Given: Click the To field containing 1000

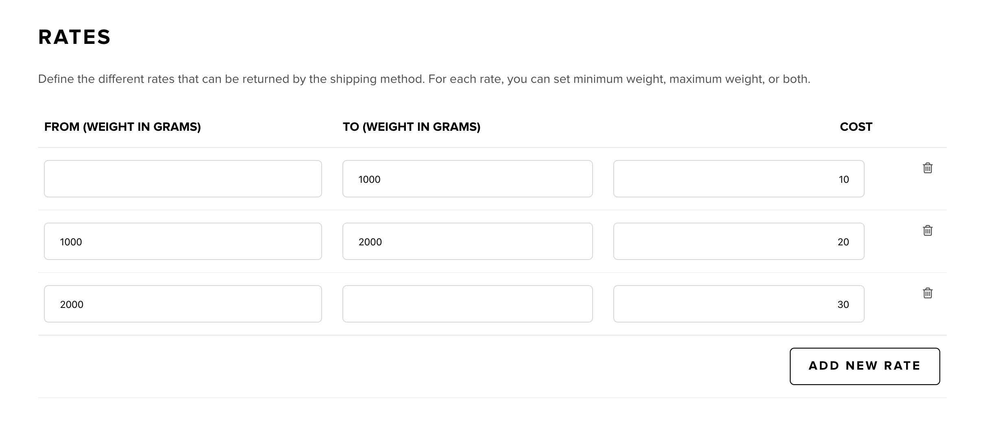Looking at the screenshot, I should pos(467,179).
